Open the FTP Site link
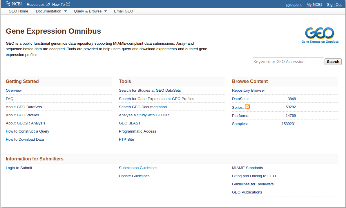This screenshot has height=208, width=346. tap(126, 140)
